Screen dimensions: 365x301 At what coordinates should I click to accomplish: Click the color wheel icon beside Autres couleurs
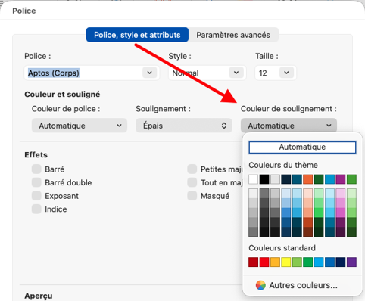point(260,285)
